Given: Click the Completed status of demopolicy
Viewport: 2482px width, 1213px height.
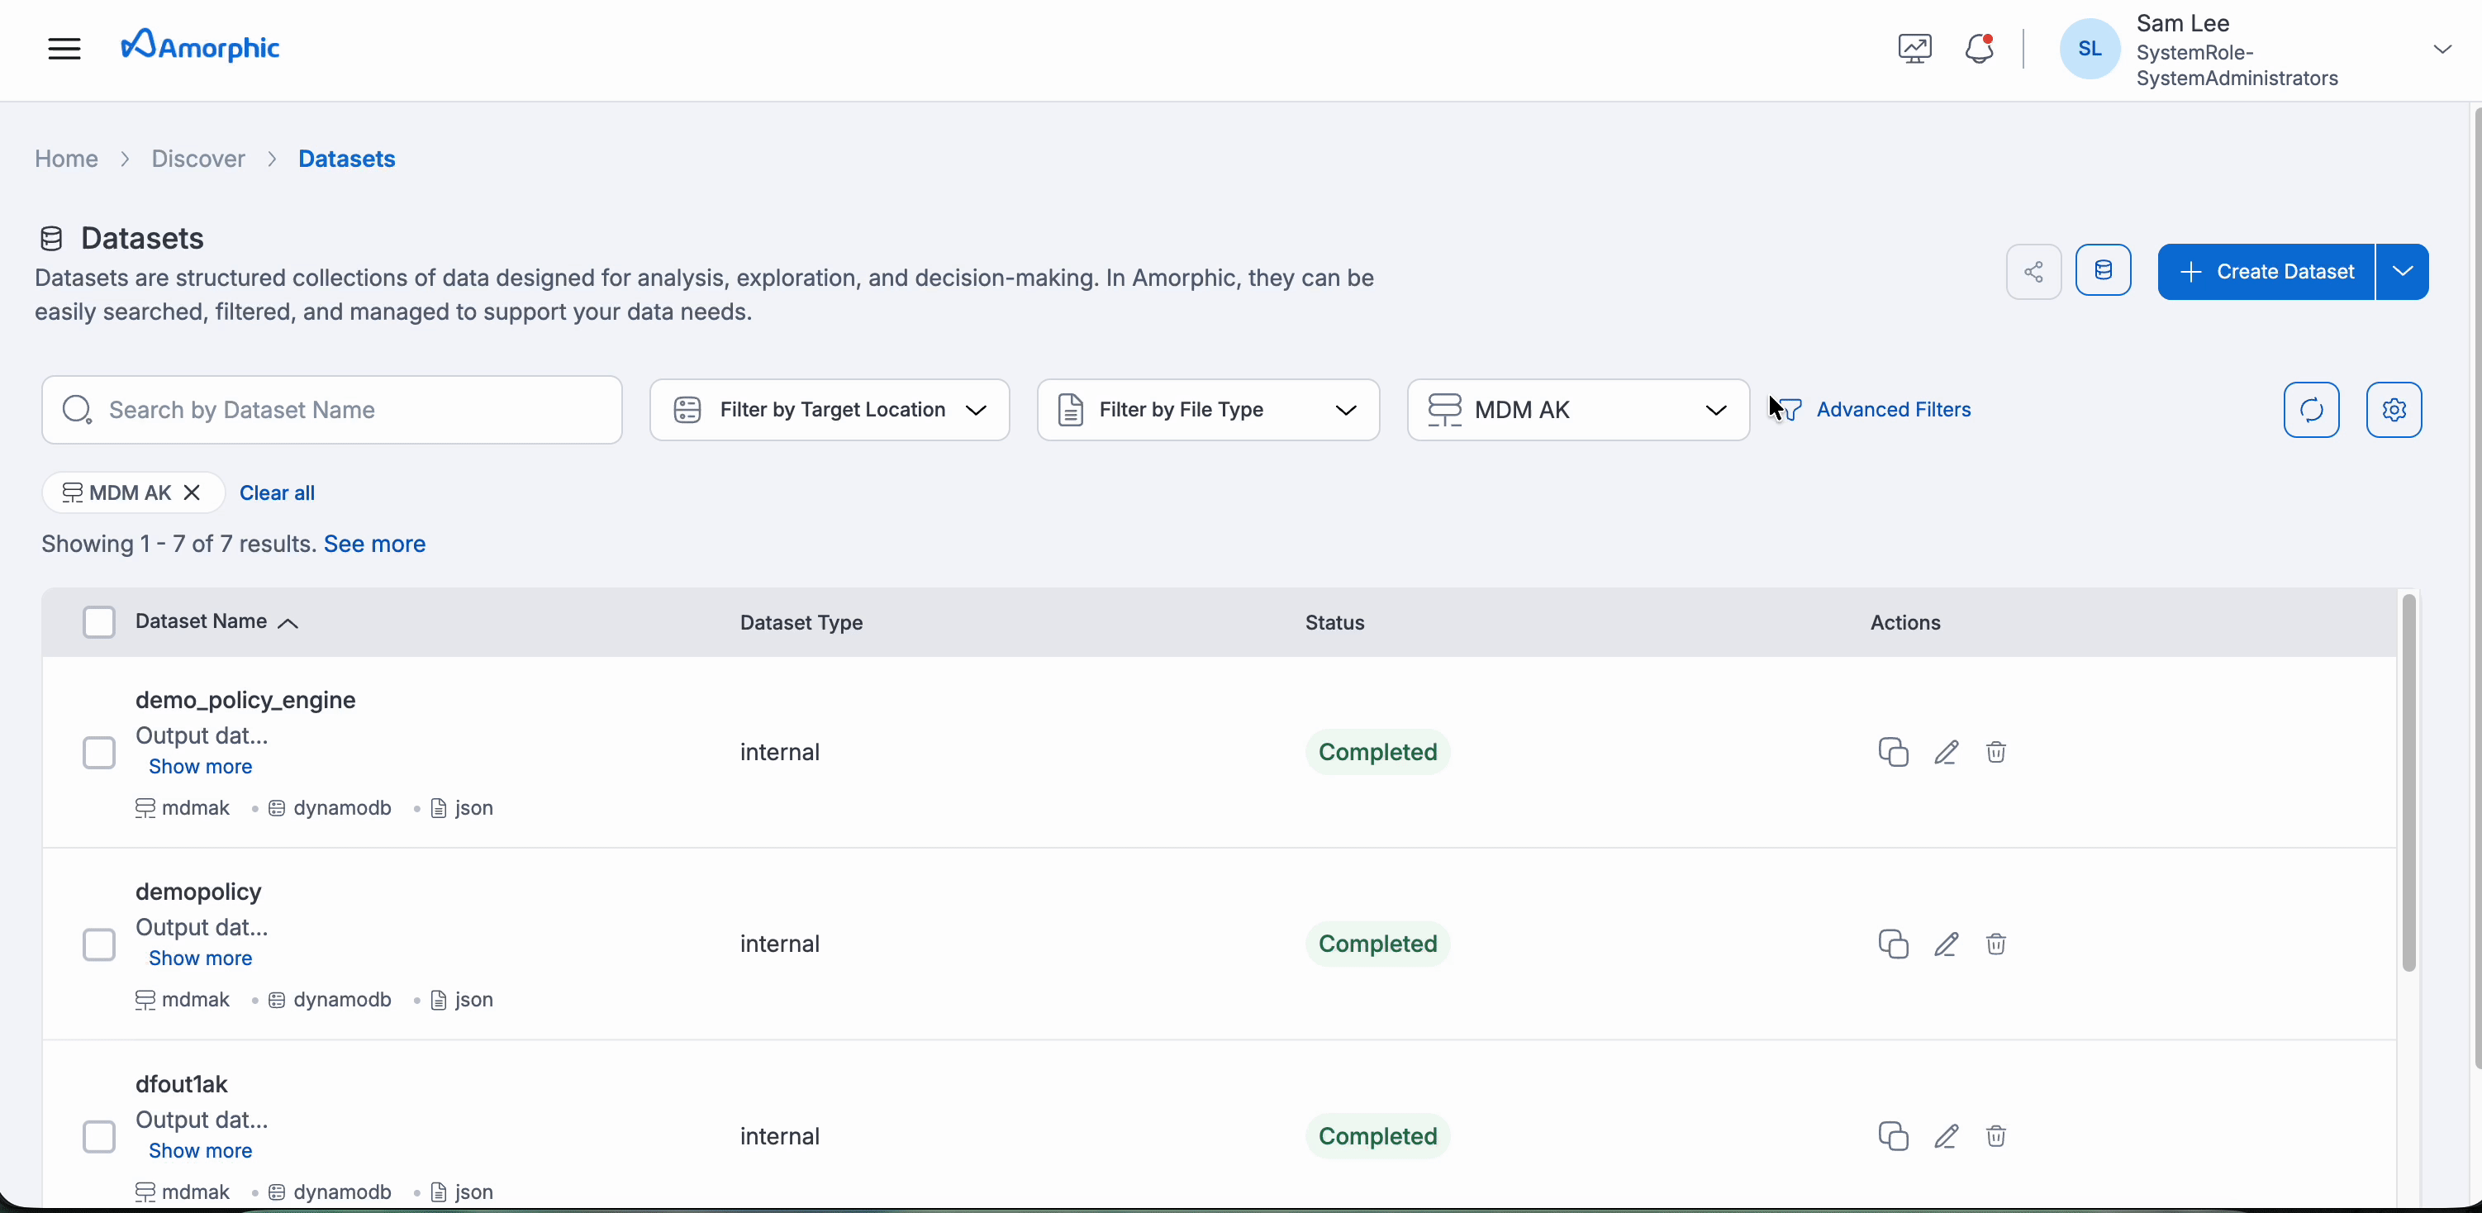Looking at the screenshot, I should (1378, 944).
